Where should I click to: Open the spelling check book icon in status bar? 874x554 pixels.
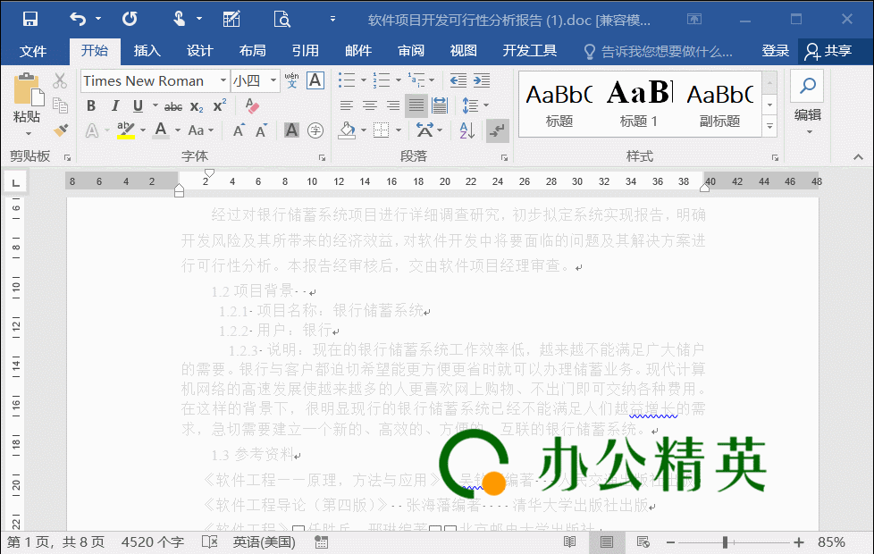click(x=210, y=541)
